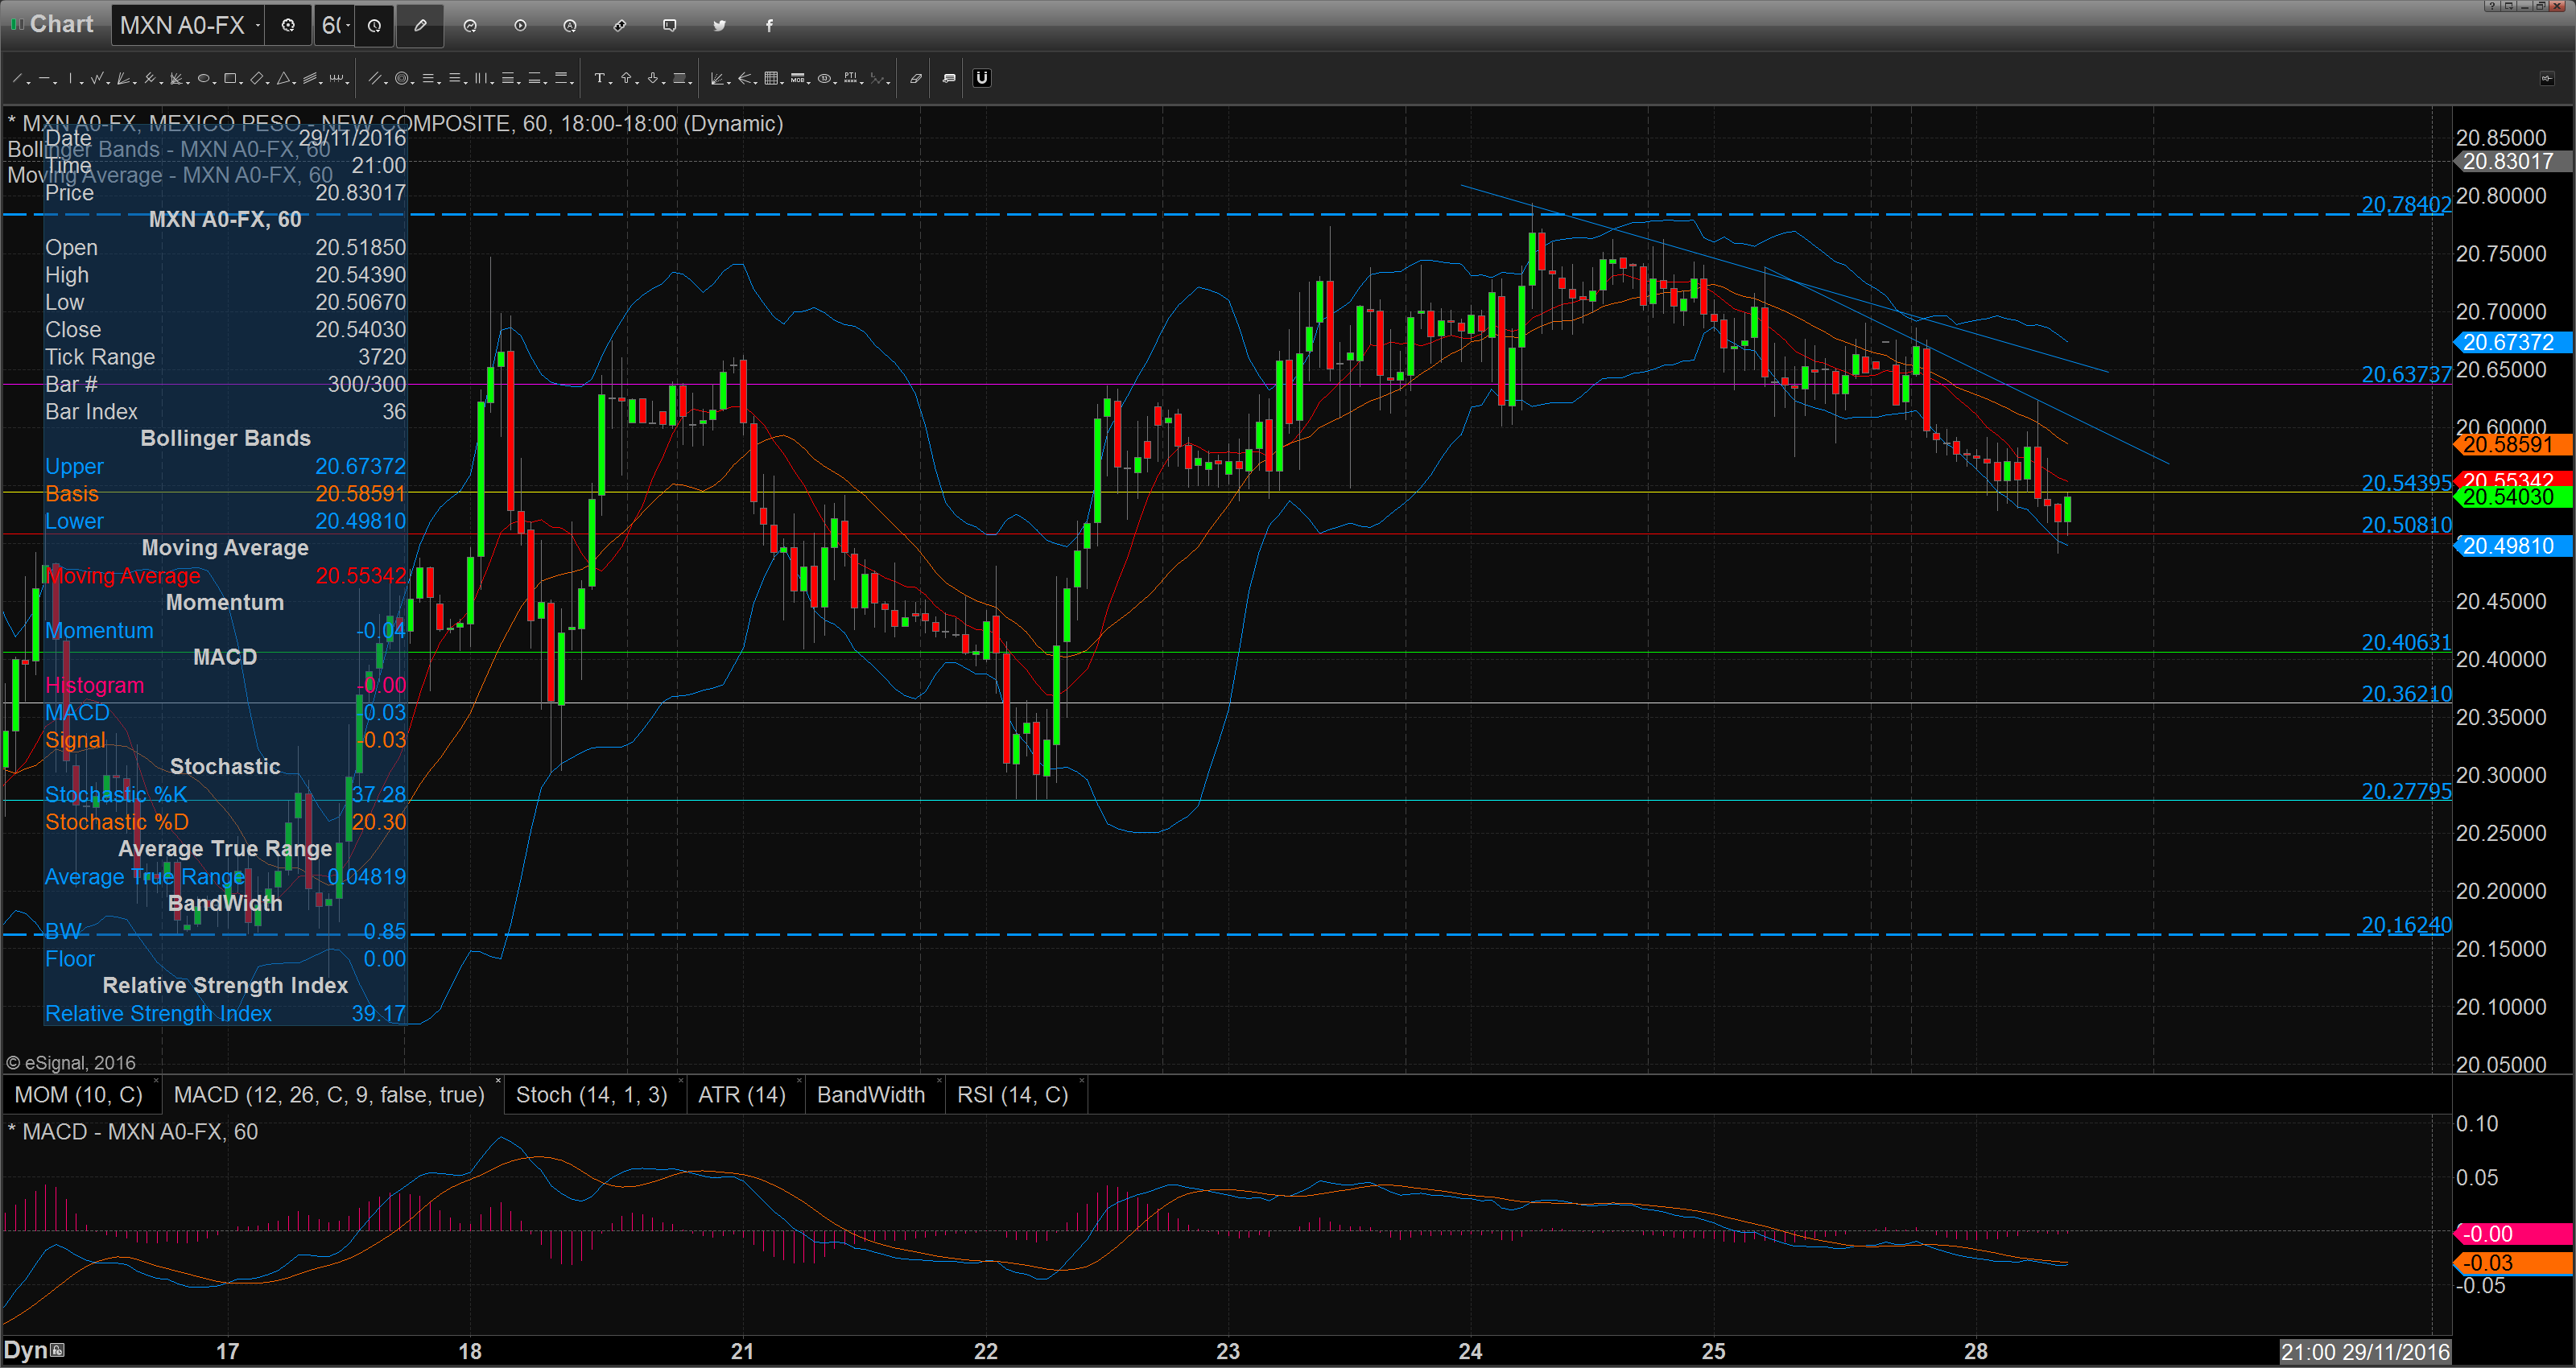Viewport: 2576px width, 1368px height.
Task: Close the Stoch (14, 1, 3) study tab
Action: coord(681,1082)
